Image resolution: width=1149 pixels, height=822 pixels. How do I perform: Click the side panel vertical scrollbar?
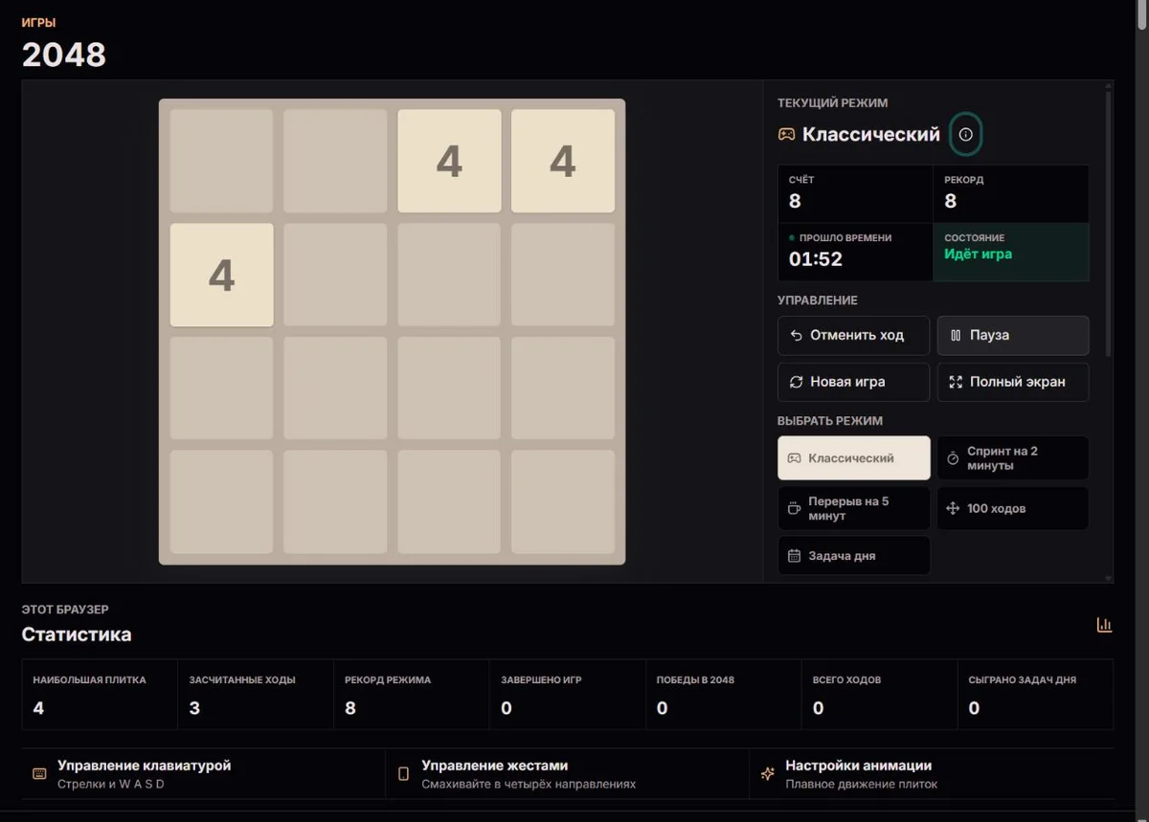coord(1109,222)
